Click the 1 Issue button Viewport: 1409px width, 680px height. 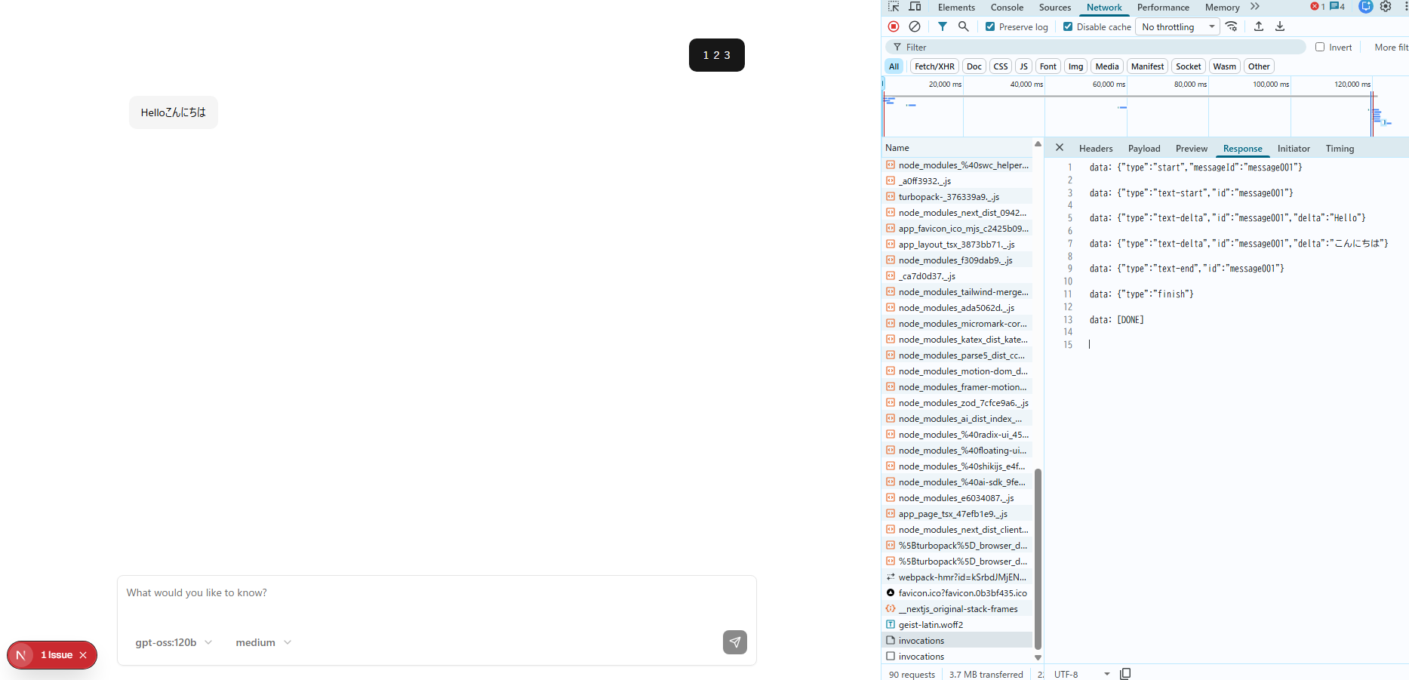(57, 655)
